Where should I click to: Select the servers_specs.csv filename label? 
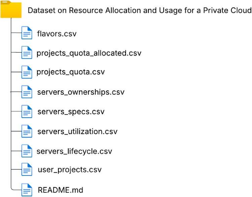click(x=71, y=112)
